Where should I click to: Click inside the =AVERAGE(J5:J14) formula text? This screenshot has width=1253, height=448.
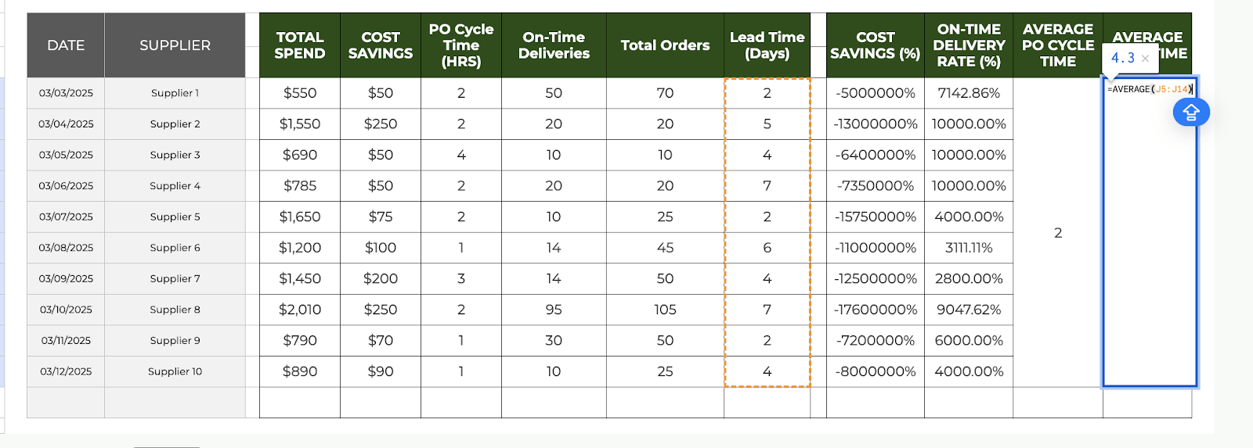1149,89
